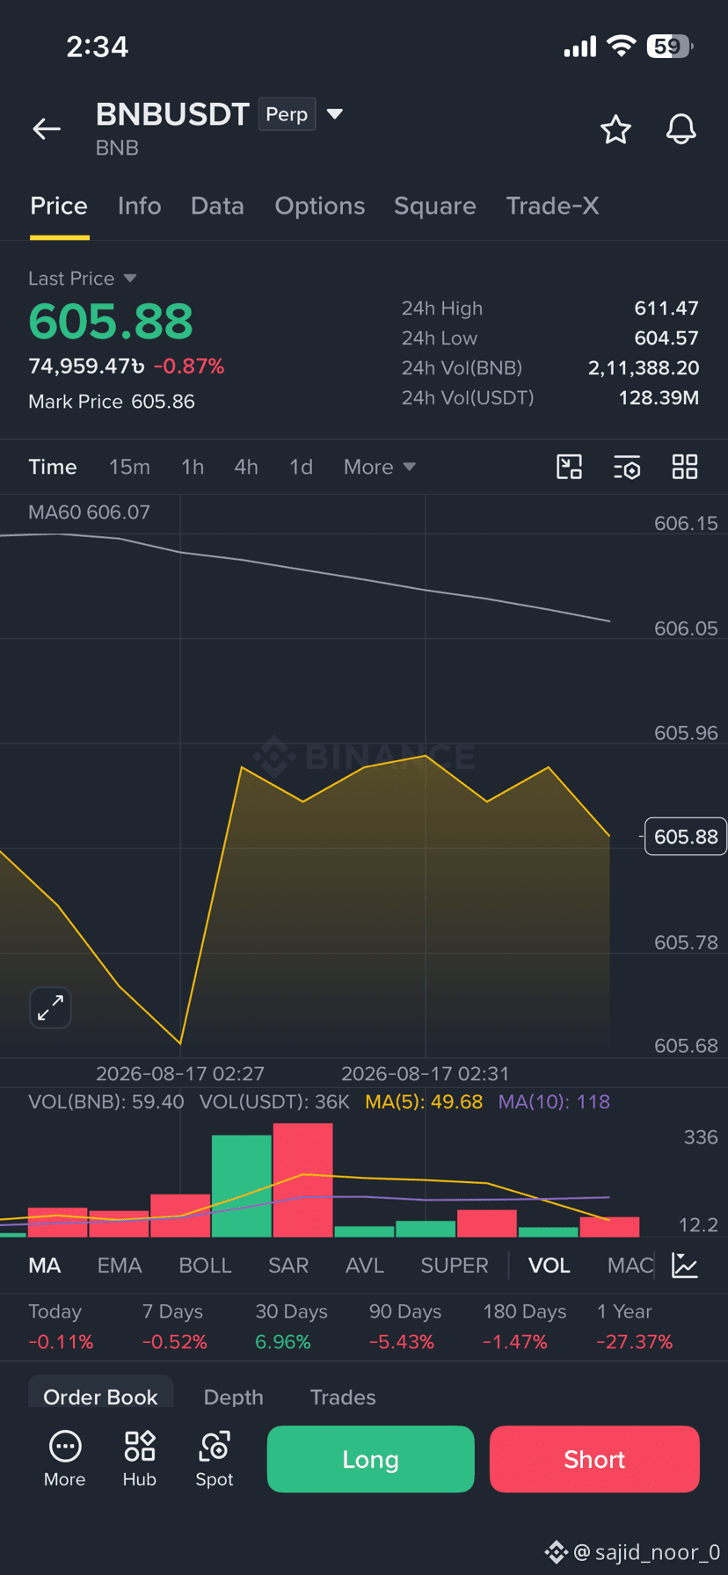Image resolution: width=728 pixels, height=1575 pixels.
Task: Expand chart to fullscreen
Action: tap(50, 1007)
